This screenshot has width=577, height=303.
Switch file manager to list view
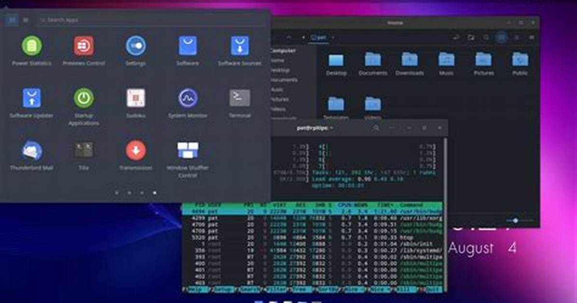coord(516,37)
